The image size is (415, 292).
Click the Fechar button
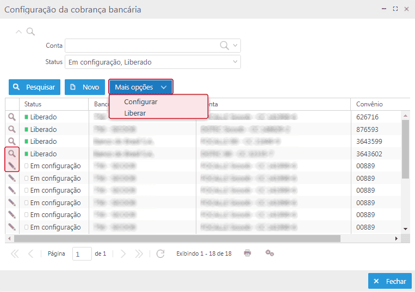[389, 281]
